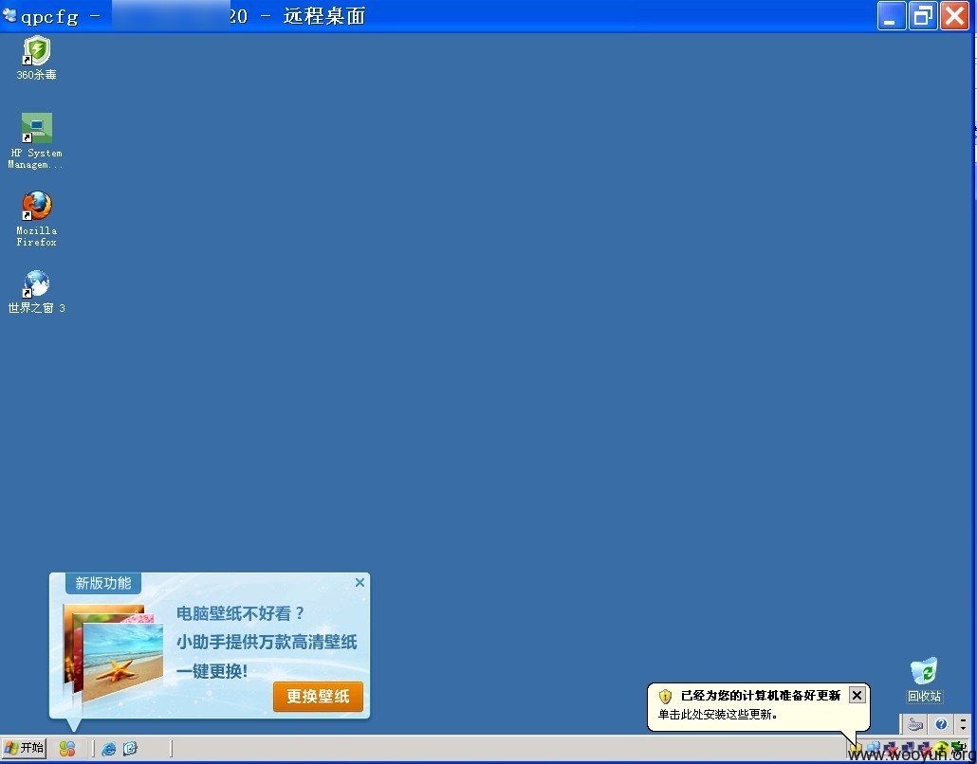977x764 pixels.
Task: Close the qpcfg remote desktop window
Action: (x=954, y=15)
